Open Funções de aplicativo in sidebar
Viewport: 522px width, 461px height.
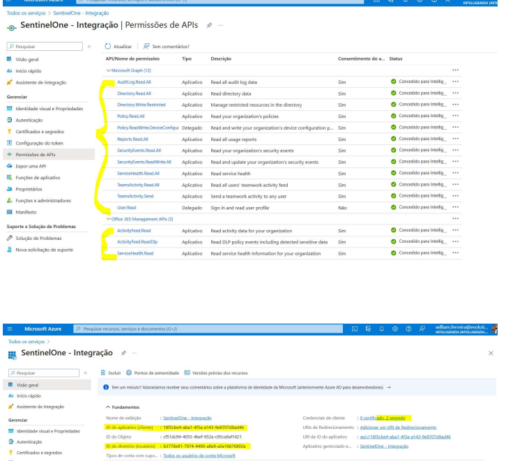point(38,177)
